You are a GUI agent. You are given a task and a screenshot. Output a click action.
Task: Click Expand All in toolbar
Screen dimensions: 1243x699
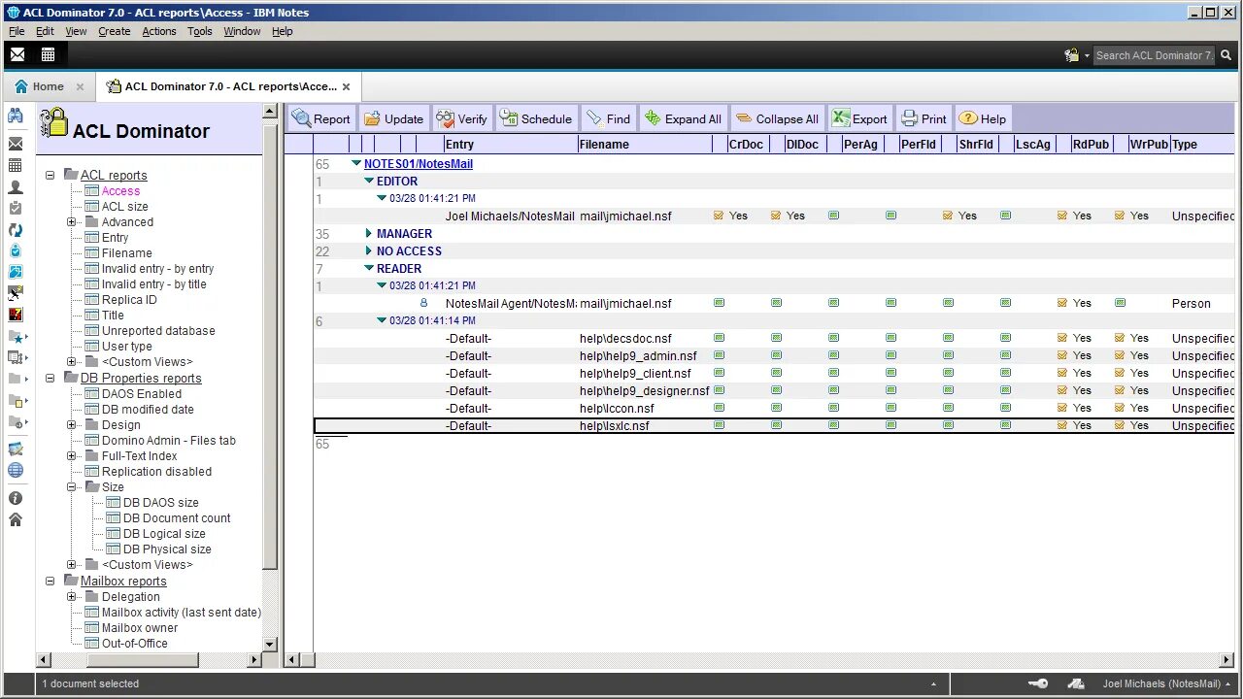683,119
